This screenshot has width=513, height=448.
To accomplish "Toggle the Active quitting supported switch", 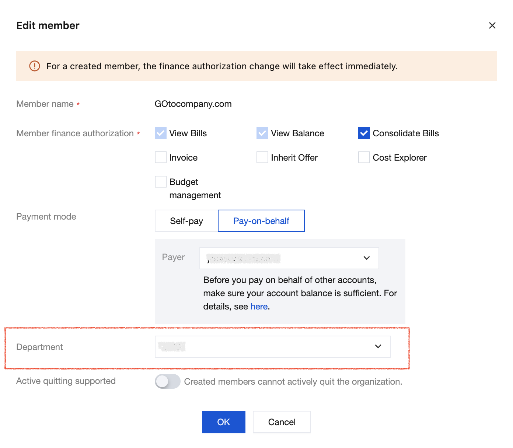I will point(168,381).
